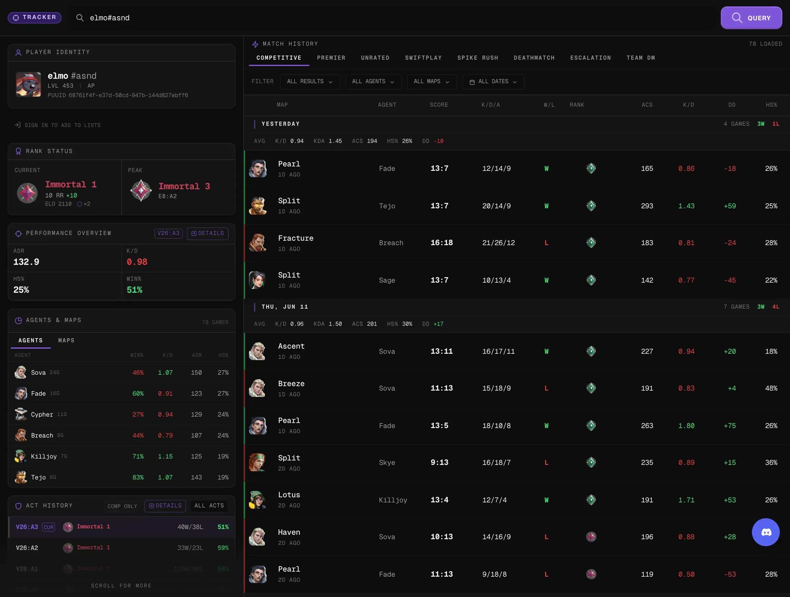Screen dimensions: 790x597
Task: Select the Agents tab in Agents & Maps
Action: click(30, 340)
